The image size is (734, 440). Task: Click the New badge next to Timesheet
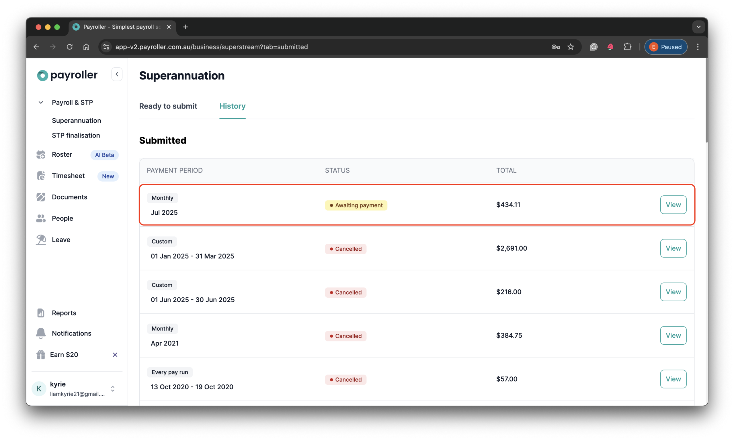(108, 176)
